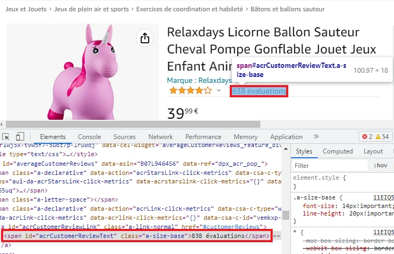This screenshot has height=254, width=394.
Task: Open the star rating dropdown chevron
Action: click(x=218, y=90)
